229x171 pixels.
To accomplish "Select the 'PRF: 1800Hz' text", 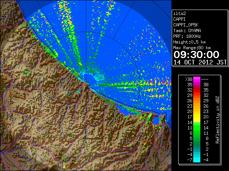I will (187, 36).
